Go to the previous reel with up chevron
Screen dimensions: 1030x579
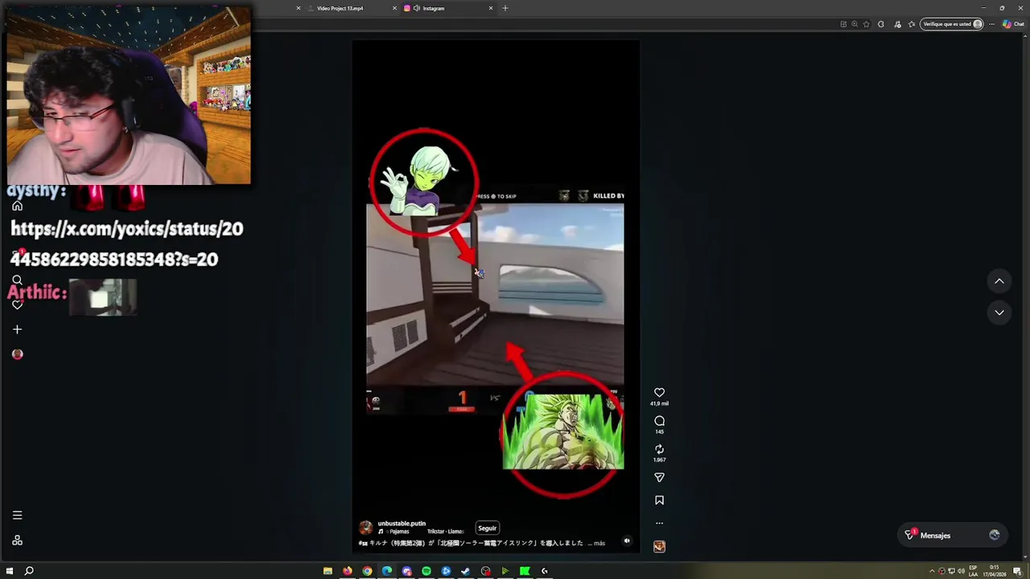coord(999,281)
